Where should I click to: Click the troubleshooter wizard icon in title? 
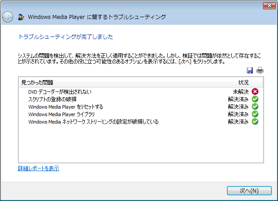coord(21,17)
